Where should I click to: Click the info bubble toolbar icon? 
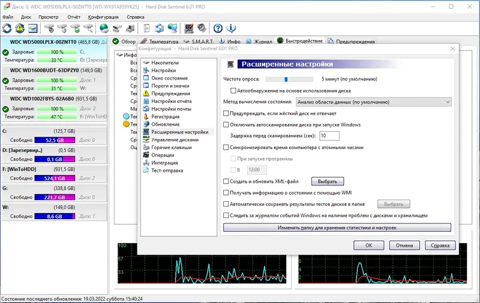tap(231, 28)
